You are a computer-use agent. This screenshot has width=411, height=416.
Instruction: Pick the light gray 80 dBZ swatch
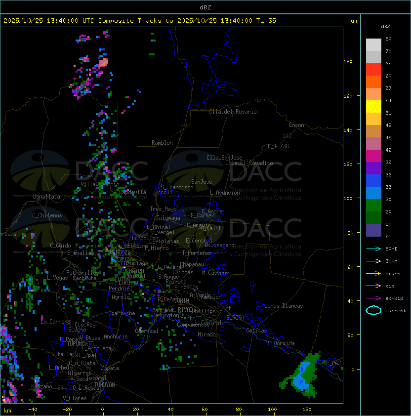[x=373, y=44]
